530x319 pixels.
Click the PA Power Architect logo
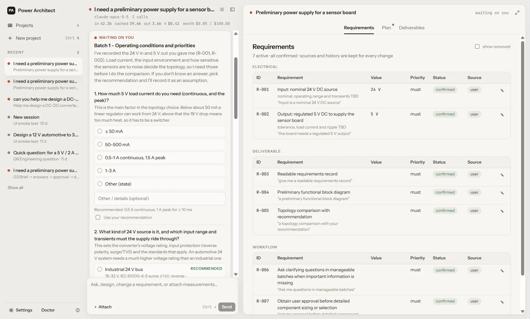11,11
